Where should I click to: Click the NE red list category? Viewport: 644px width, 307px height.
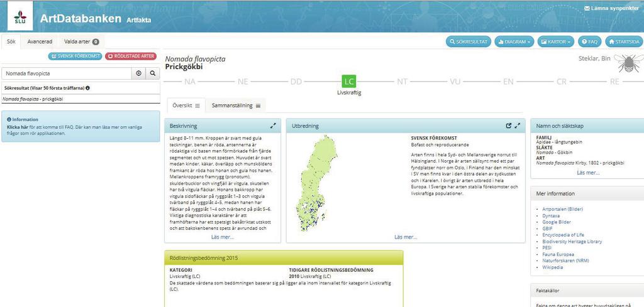(243, 82)
